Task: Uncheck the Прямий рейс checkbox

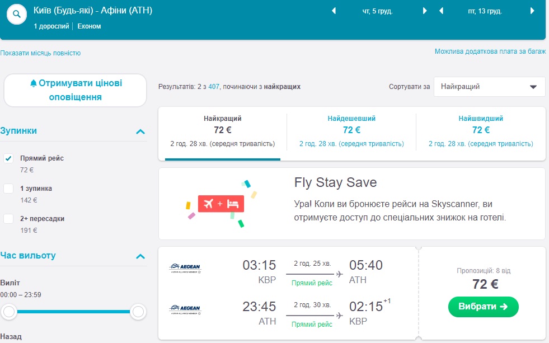Action: pyautogui.click(x=8, y=158)
